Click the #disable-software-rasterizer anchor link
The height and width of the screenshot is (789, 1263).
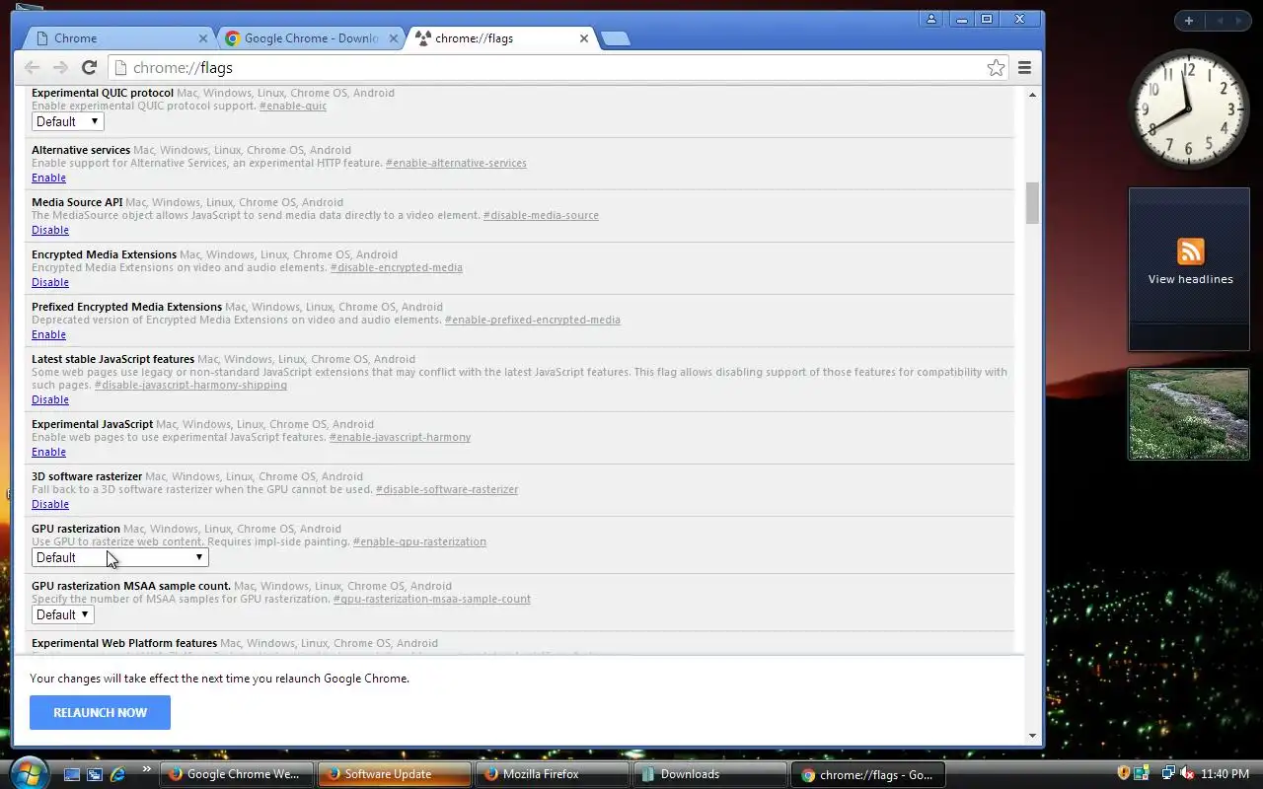[446, 489]
